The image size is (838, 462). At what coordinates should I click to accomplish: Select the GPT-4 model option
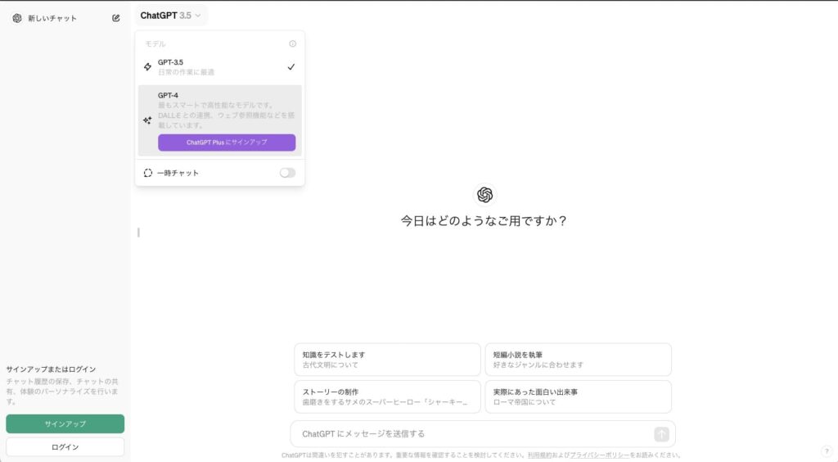(219, 120)
